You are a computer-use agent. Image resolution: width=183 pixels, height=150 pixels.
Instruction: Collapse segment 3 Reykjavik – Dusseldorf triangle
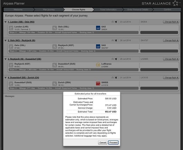pos(6,59)
